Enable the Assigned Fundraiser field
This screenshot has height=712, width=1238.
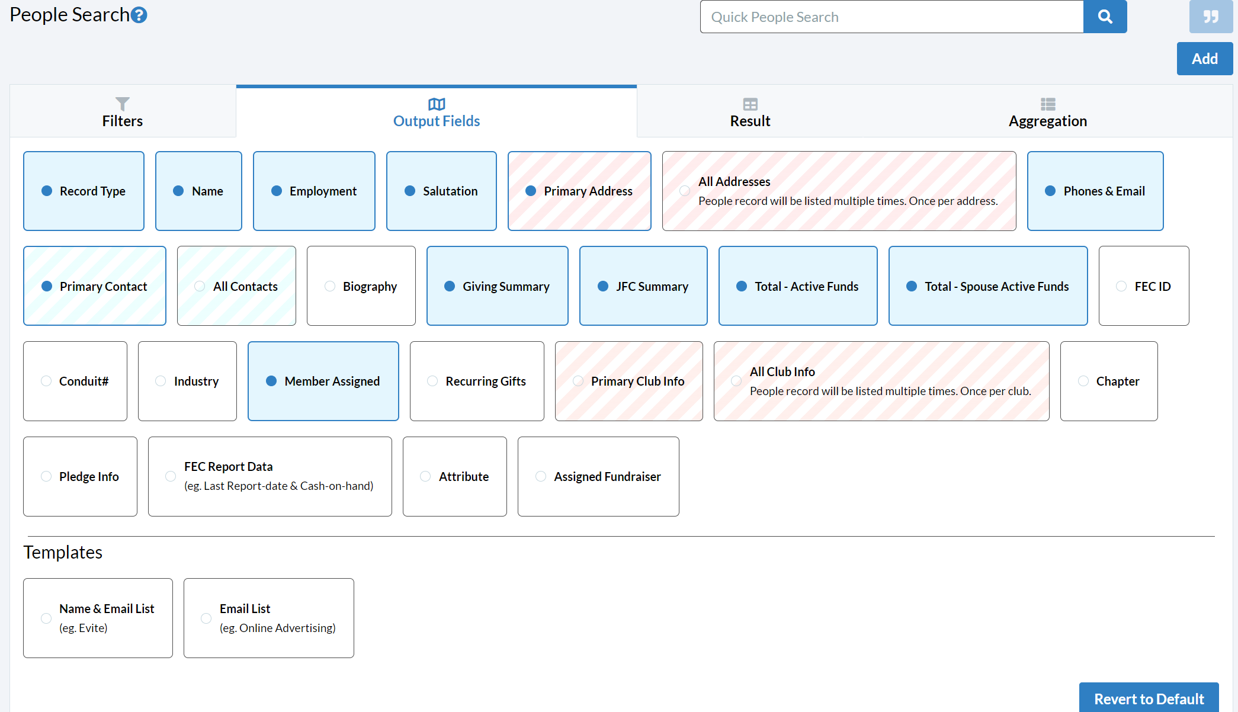598,476
